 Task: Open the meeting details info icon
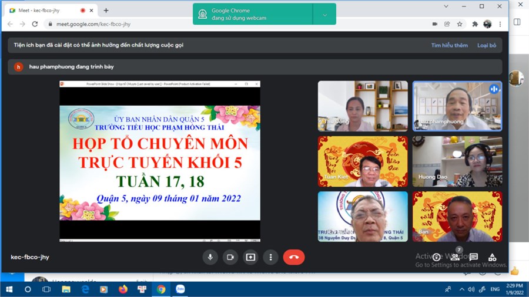tap(436, 257)
